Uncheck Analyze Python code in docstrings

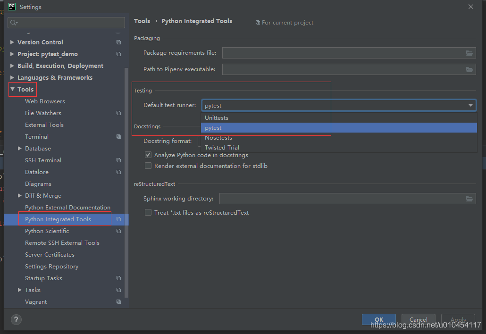[x=148, y=155]
